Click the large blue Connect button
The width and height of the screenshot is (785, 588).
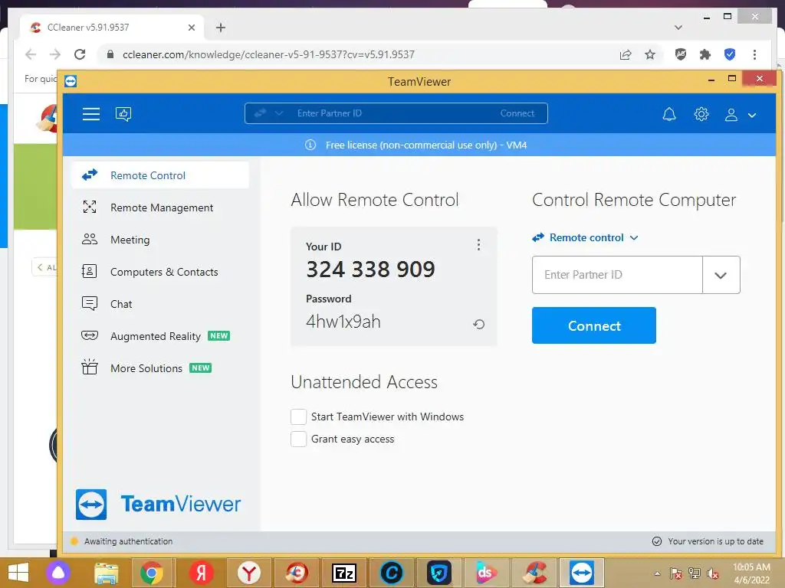(x=594, y=325)
